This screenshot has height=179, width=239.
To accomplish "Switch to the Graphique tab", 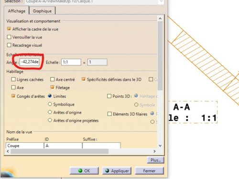I will pyautogui.click(x=42, y=11).
